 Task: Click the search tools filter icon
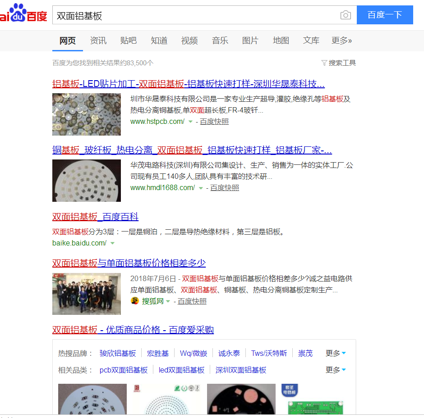point(324,63)
